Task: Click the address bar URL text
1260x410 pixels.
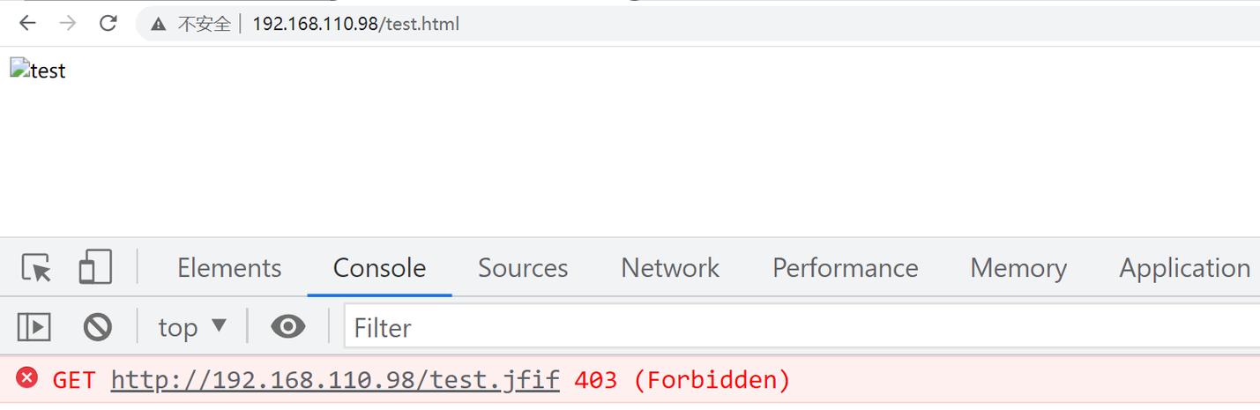Action: (x=355, y=24)
